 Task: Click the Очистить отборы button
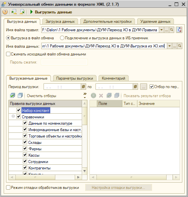pyautogui.click(x=42, y=96)
